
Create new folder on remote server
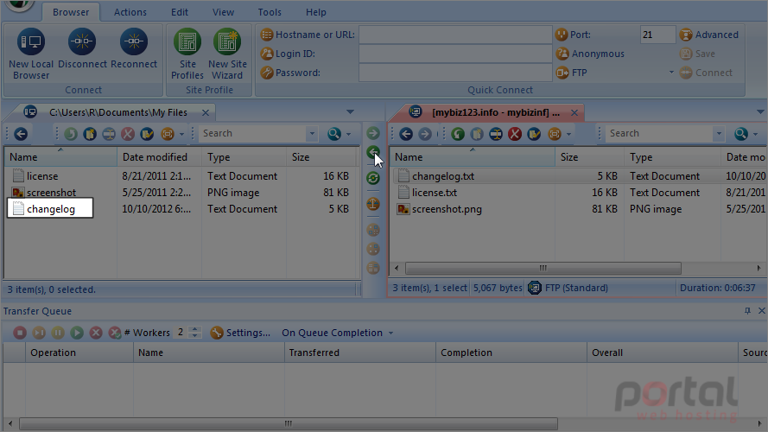477,134
